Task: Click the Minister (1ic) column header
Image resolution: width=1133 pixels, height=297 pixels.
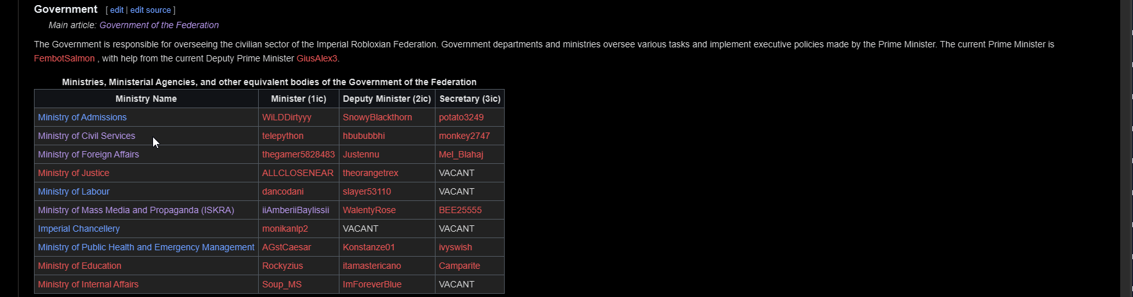Action: (x=298, y=99)
